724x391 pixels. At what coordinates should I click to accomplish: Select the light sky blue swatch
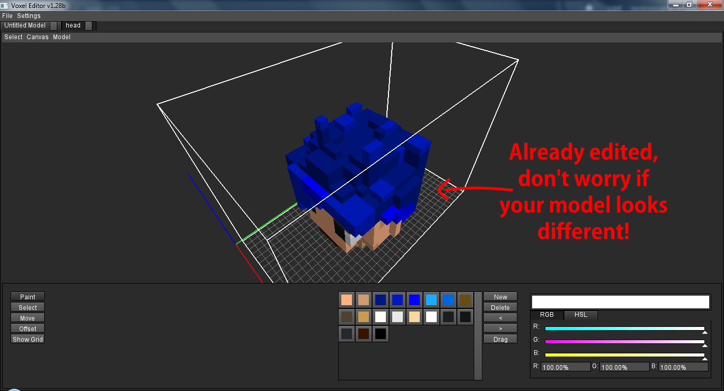click(431, 300)
